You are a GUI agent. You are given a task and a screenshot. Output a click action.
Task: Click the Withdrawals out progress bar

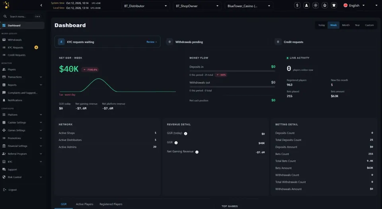232,87
